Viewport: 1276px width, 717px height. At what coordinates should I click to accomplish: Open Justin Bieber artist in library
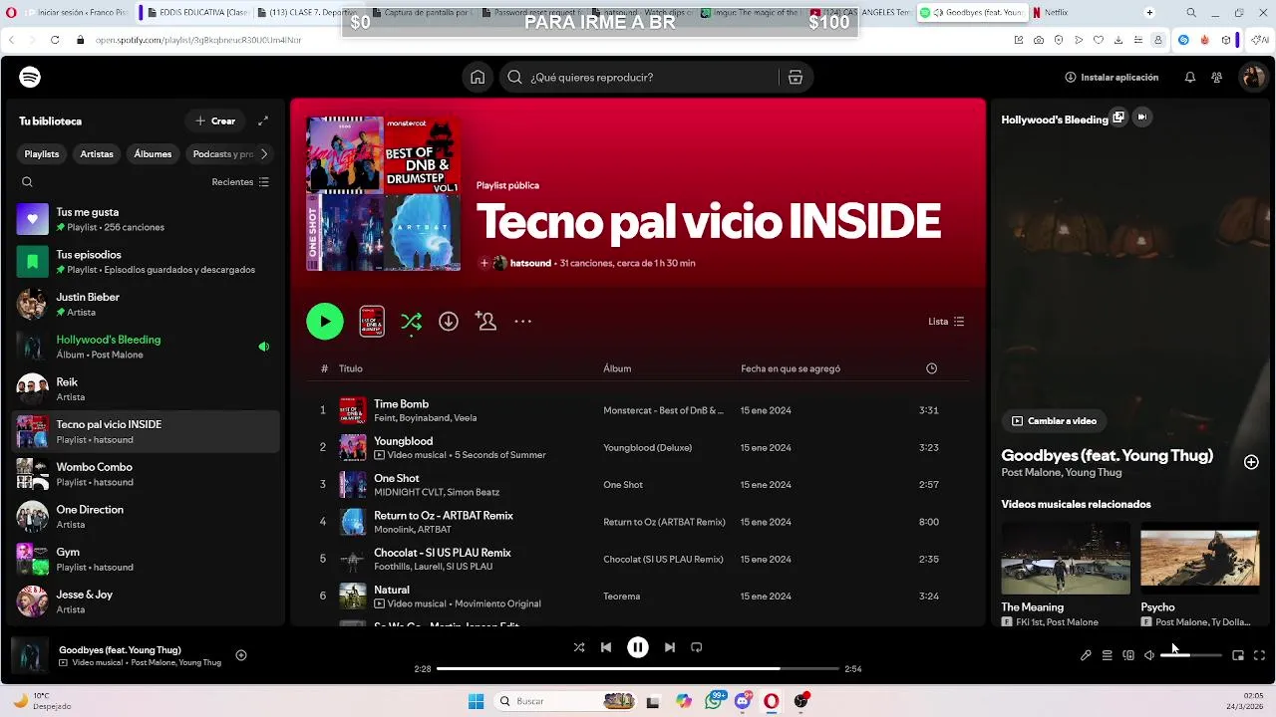click(146, 304)
